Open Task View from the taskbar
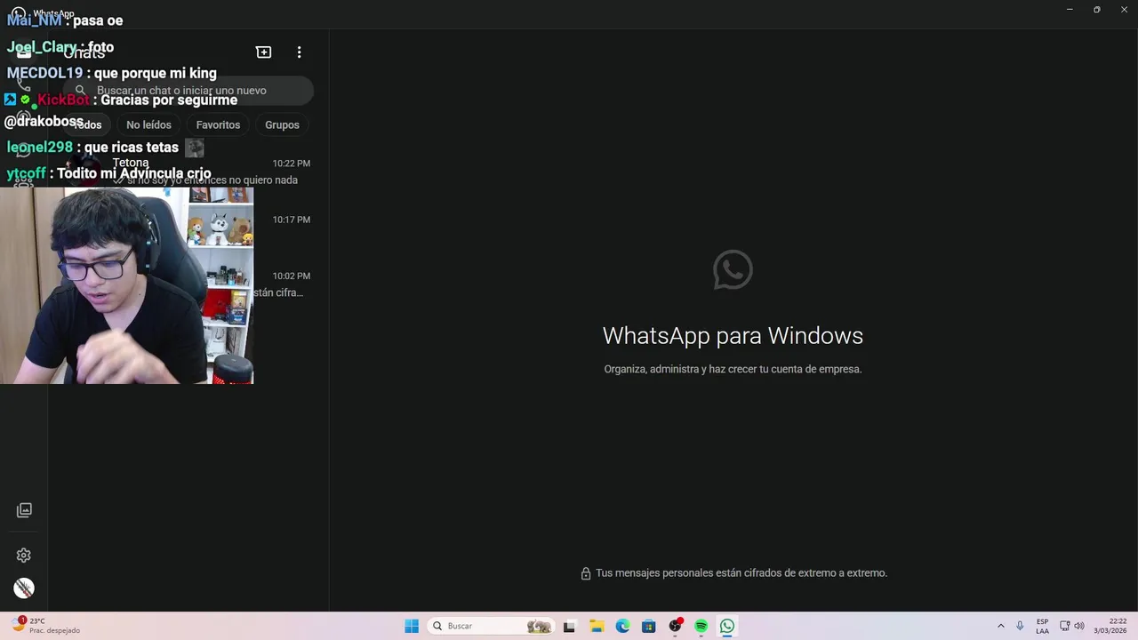 coord(569,626)
